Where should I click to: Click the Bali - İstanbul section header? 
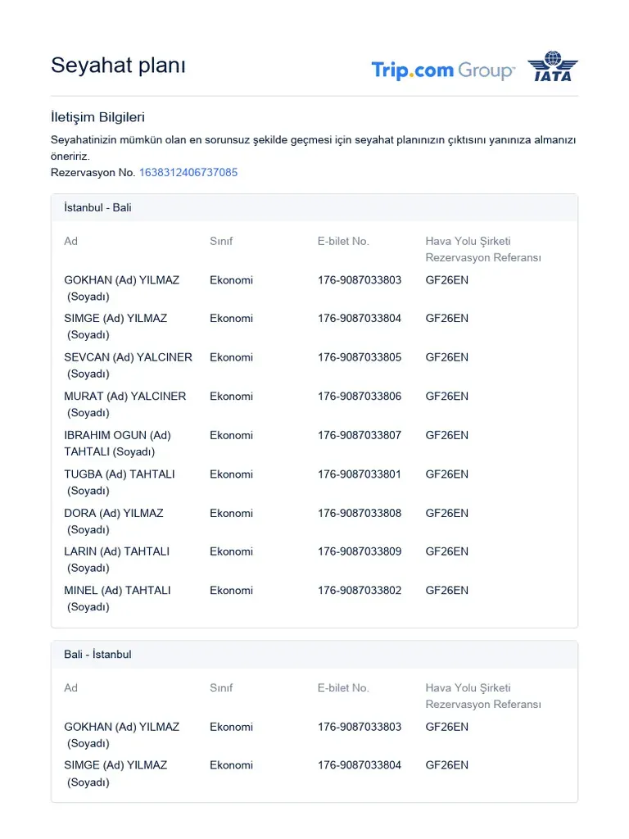(x=97, y=654)
